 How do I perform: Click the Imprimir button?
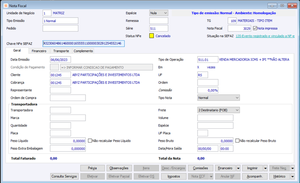coord(252,168)
